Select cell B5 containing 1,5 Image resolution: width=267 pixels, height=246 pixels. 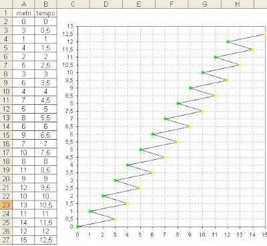(x=45, y=47)
